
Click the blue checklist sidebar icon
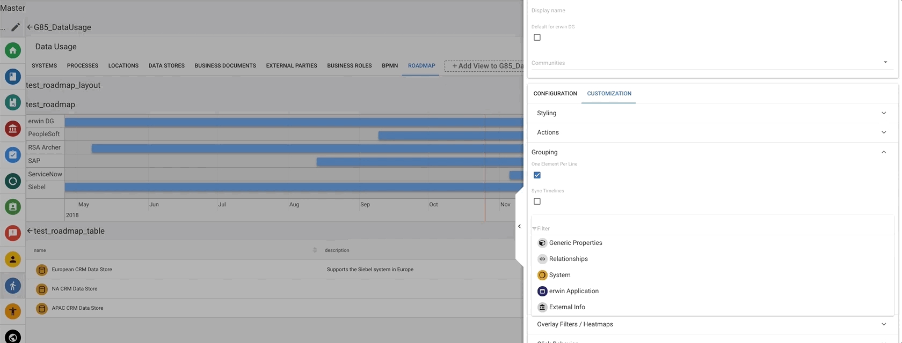click(x=13, y=155)
